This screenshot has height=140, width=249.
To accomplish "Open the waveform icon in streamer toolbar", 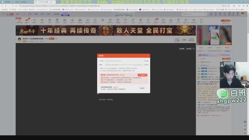I will [42, 20].
